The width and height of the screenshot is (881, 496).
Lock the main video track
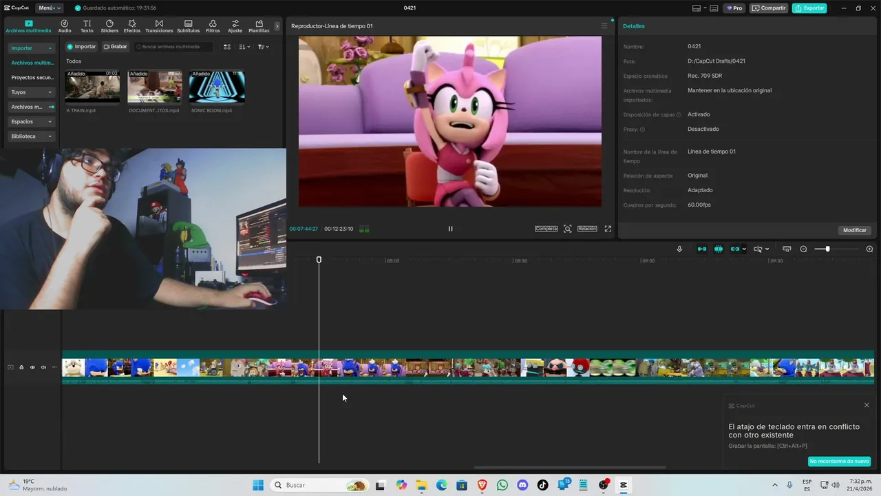coord(21,367)
